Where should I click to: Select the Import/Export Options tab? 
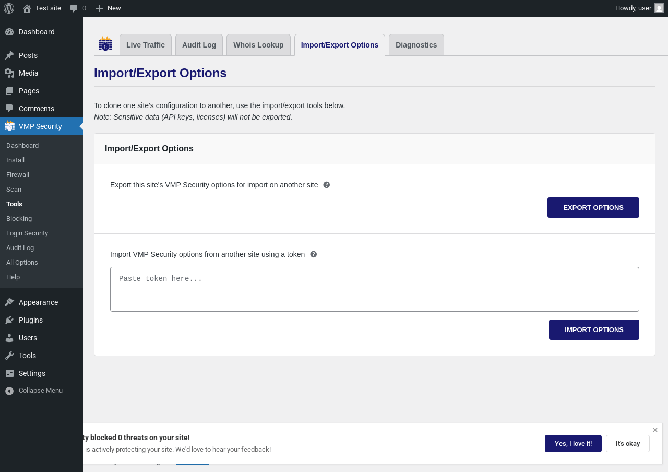(340, 45)
